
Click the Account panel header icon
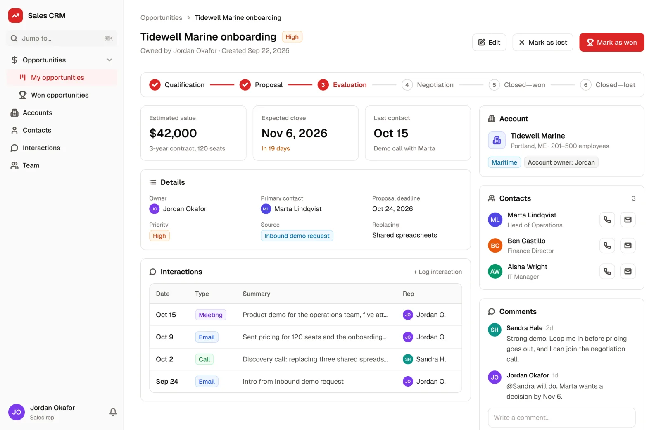click(x=492, y=119)
